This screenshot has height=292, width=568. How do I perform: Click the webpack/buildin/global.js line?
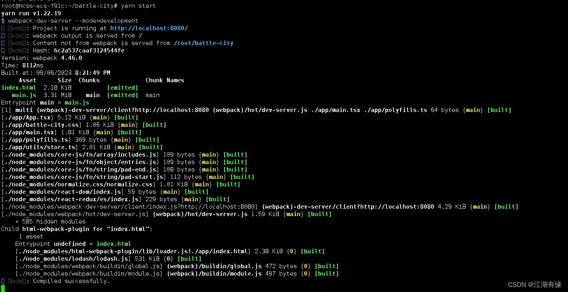coord(177,266)
